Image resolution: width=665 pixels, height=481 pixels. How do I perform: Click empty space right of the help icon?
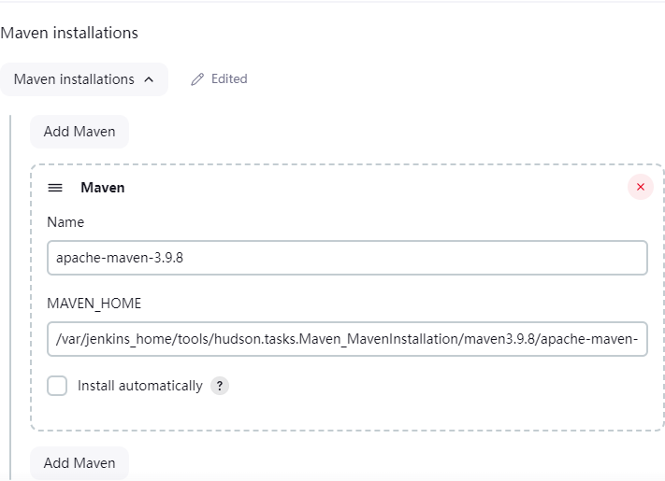(421, 386)
